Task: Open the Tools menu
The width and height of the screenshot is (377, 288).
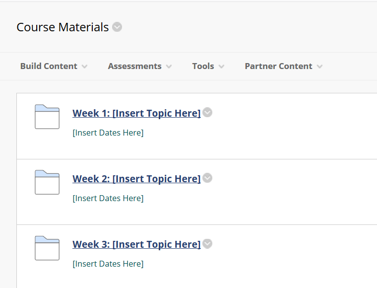Action: (x=208, y=66)
